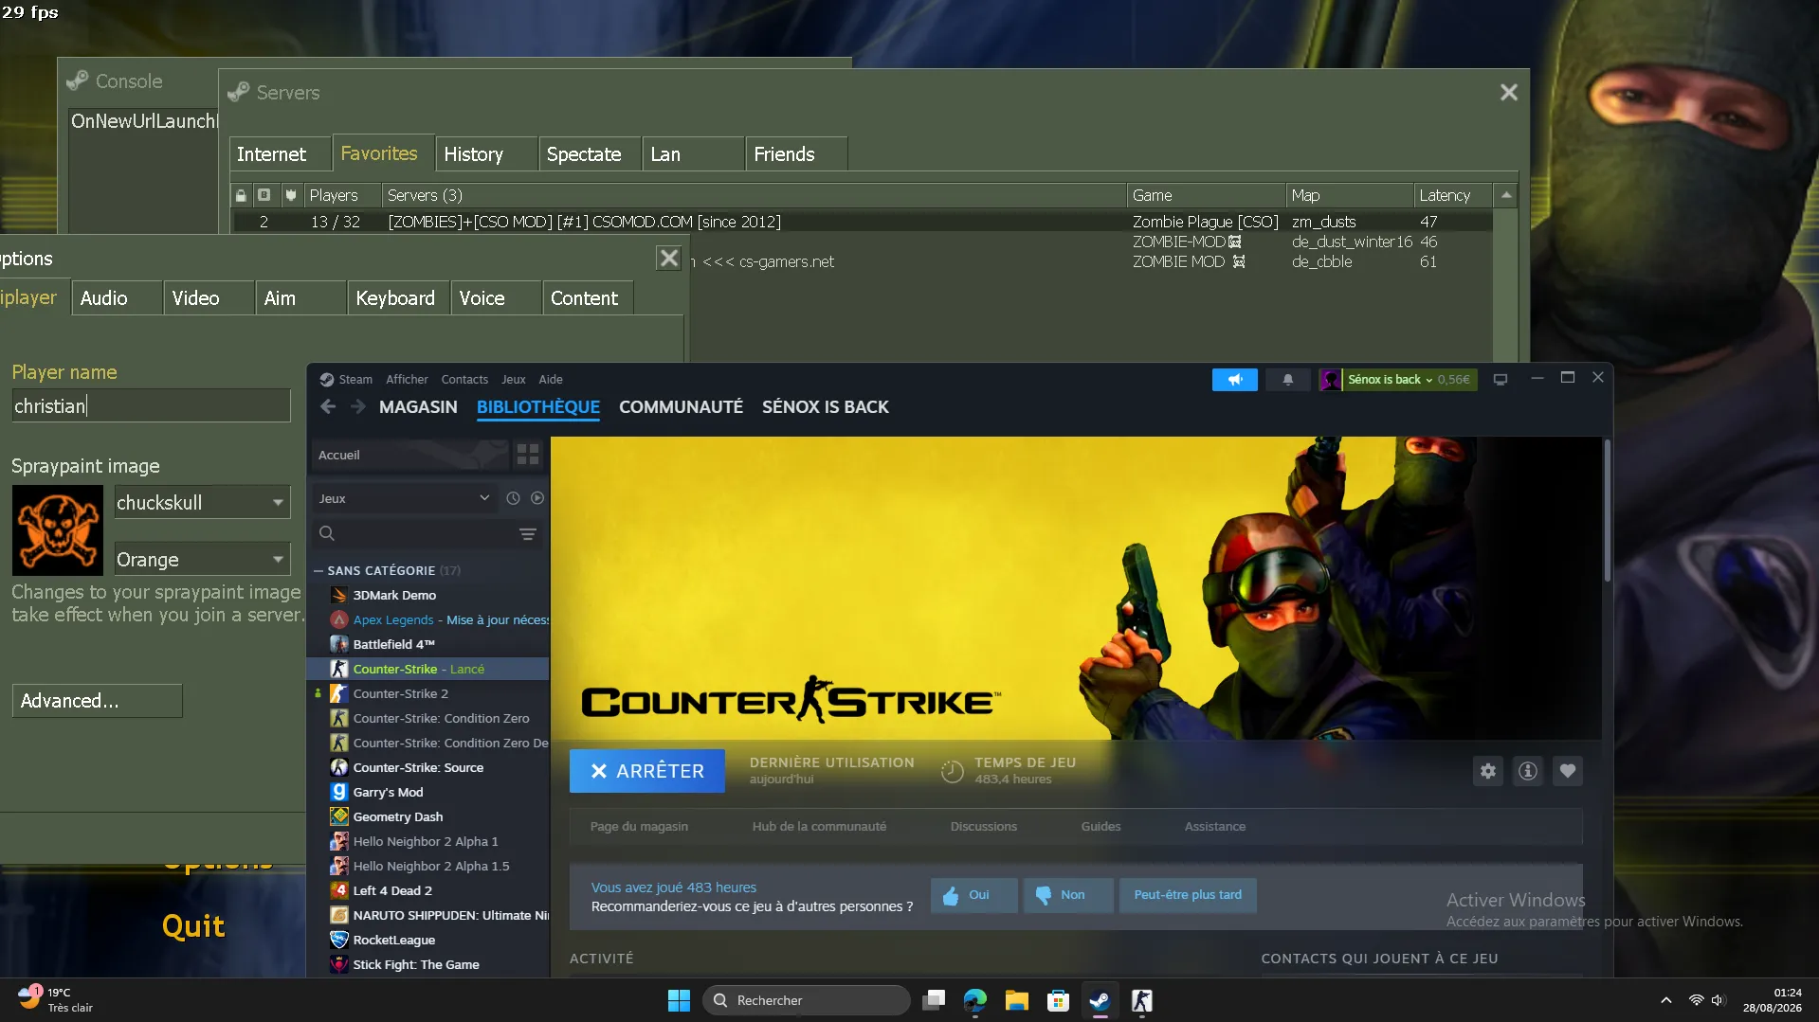Show hidden system tray icons

(x=1665, y=1000)
